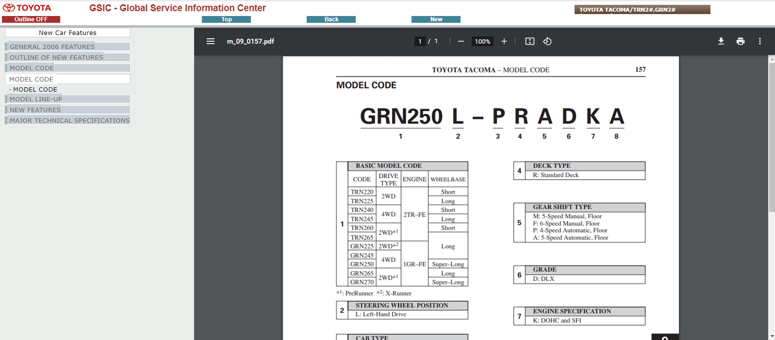This screenshot has height=340, width=775.
Task: Zoom out with the minus icon
Action: [461, 41]
